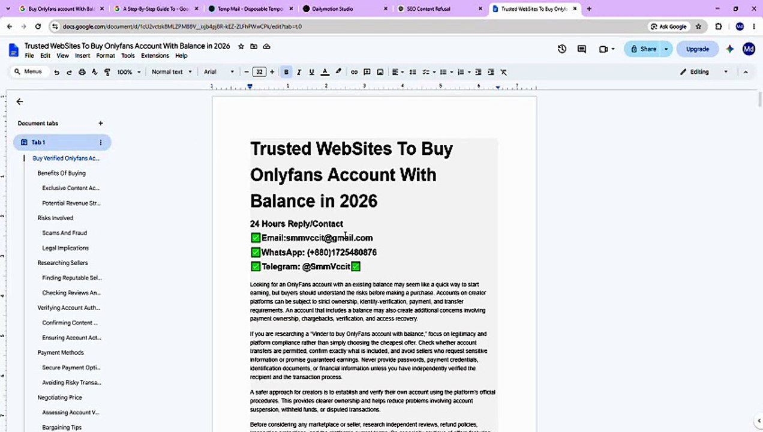Screen dimensions: 763x432
Task: Open the Insert menu
Action: click(82, 56)
